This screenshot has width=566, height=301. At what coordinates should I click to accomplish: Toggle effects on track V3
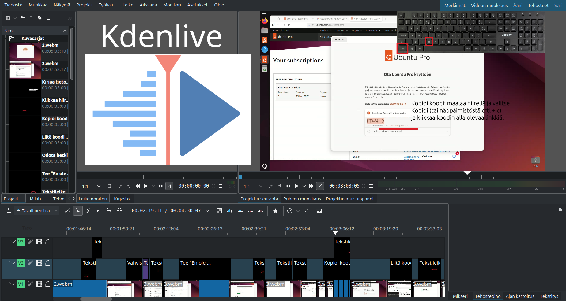pos(30,242)
